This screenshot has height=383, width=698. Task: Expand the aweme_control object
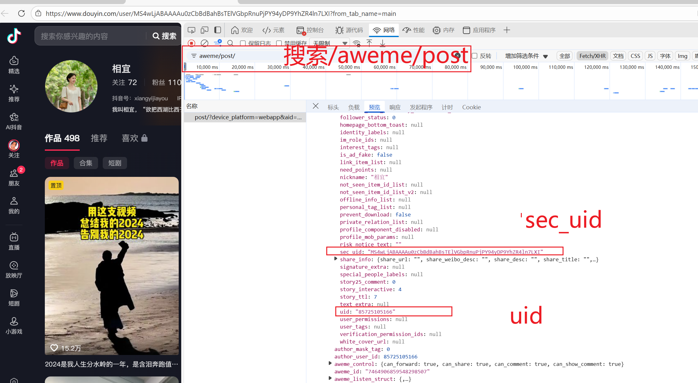(330, 363)
